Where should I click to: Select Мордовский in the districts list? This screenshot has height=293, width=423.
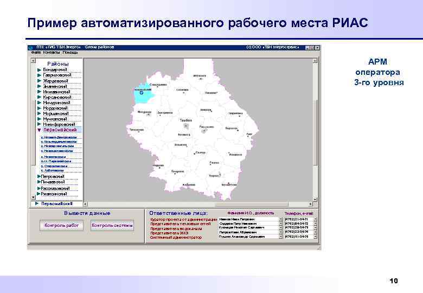click(x=55, y=108)
